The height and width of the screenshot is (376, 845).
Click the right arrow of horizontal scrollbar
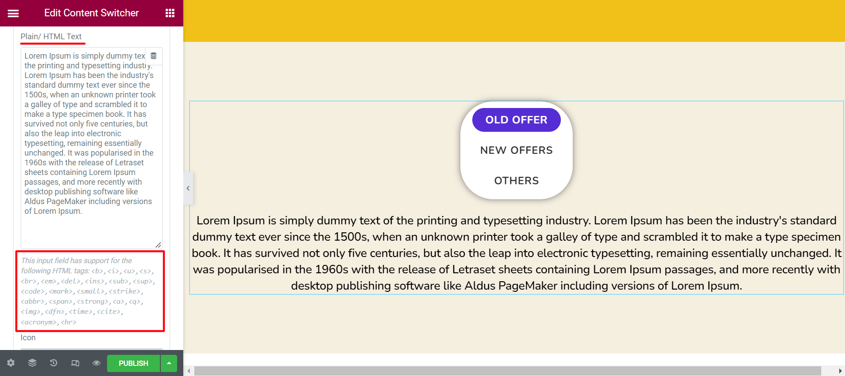(840, 371)
